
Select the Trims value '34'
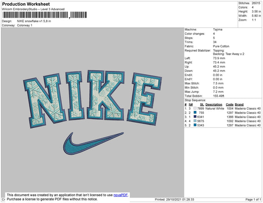pos(215,42)
